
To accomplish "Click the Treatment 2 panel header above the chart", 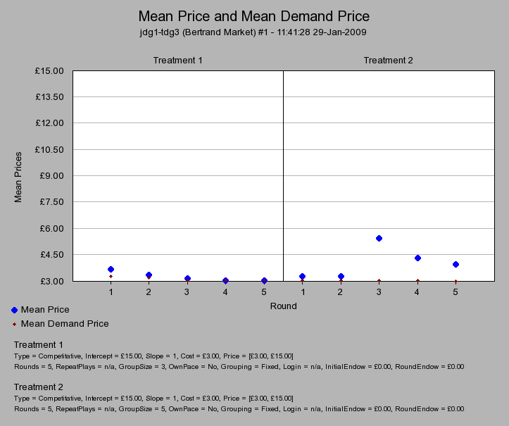I will (x=388, y=61).
